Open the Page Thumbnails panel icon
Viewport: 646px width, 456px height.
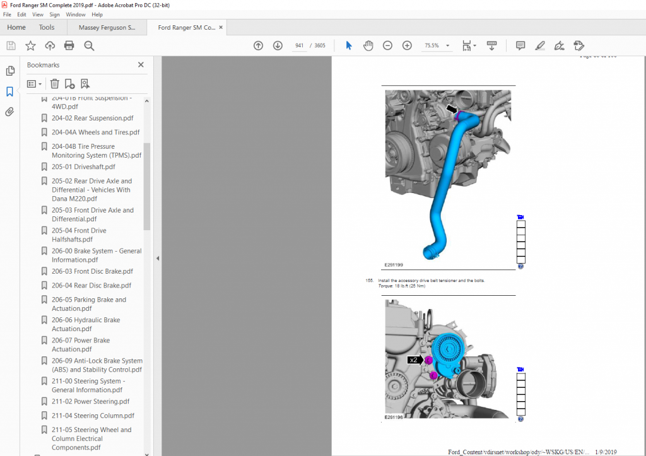tap(10, 71)
